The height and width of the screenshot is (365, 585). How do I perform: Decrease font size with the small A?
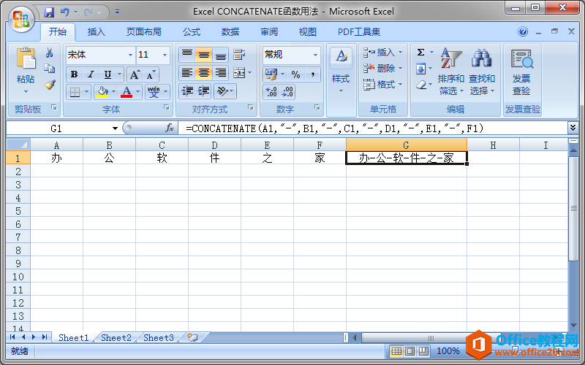(151, 74)
